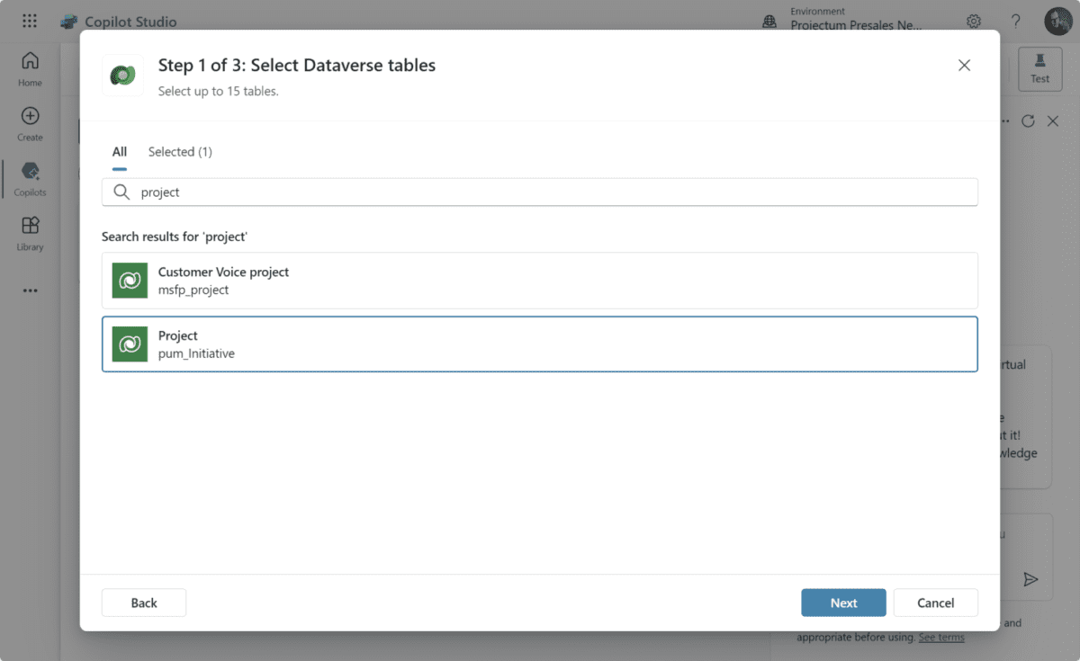Switch to the All tab
Image resolution: width=1080 pixels, height=661 pixels.
(x=119, y=151)
